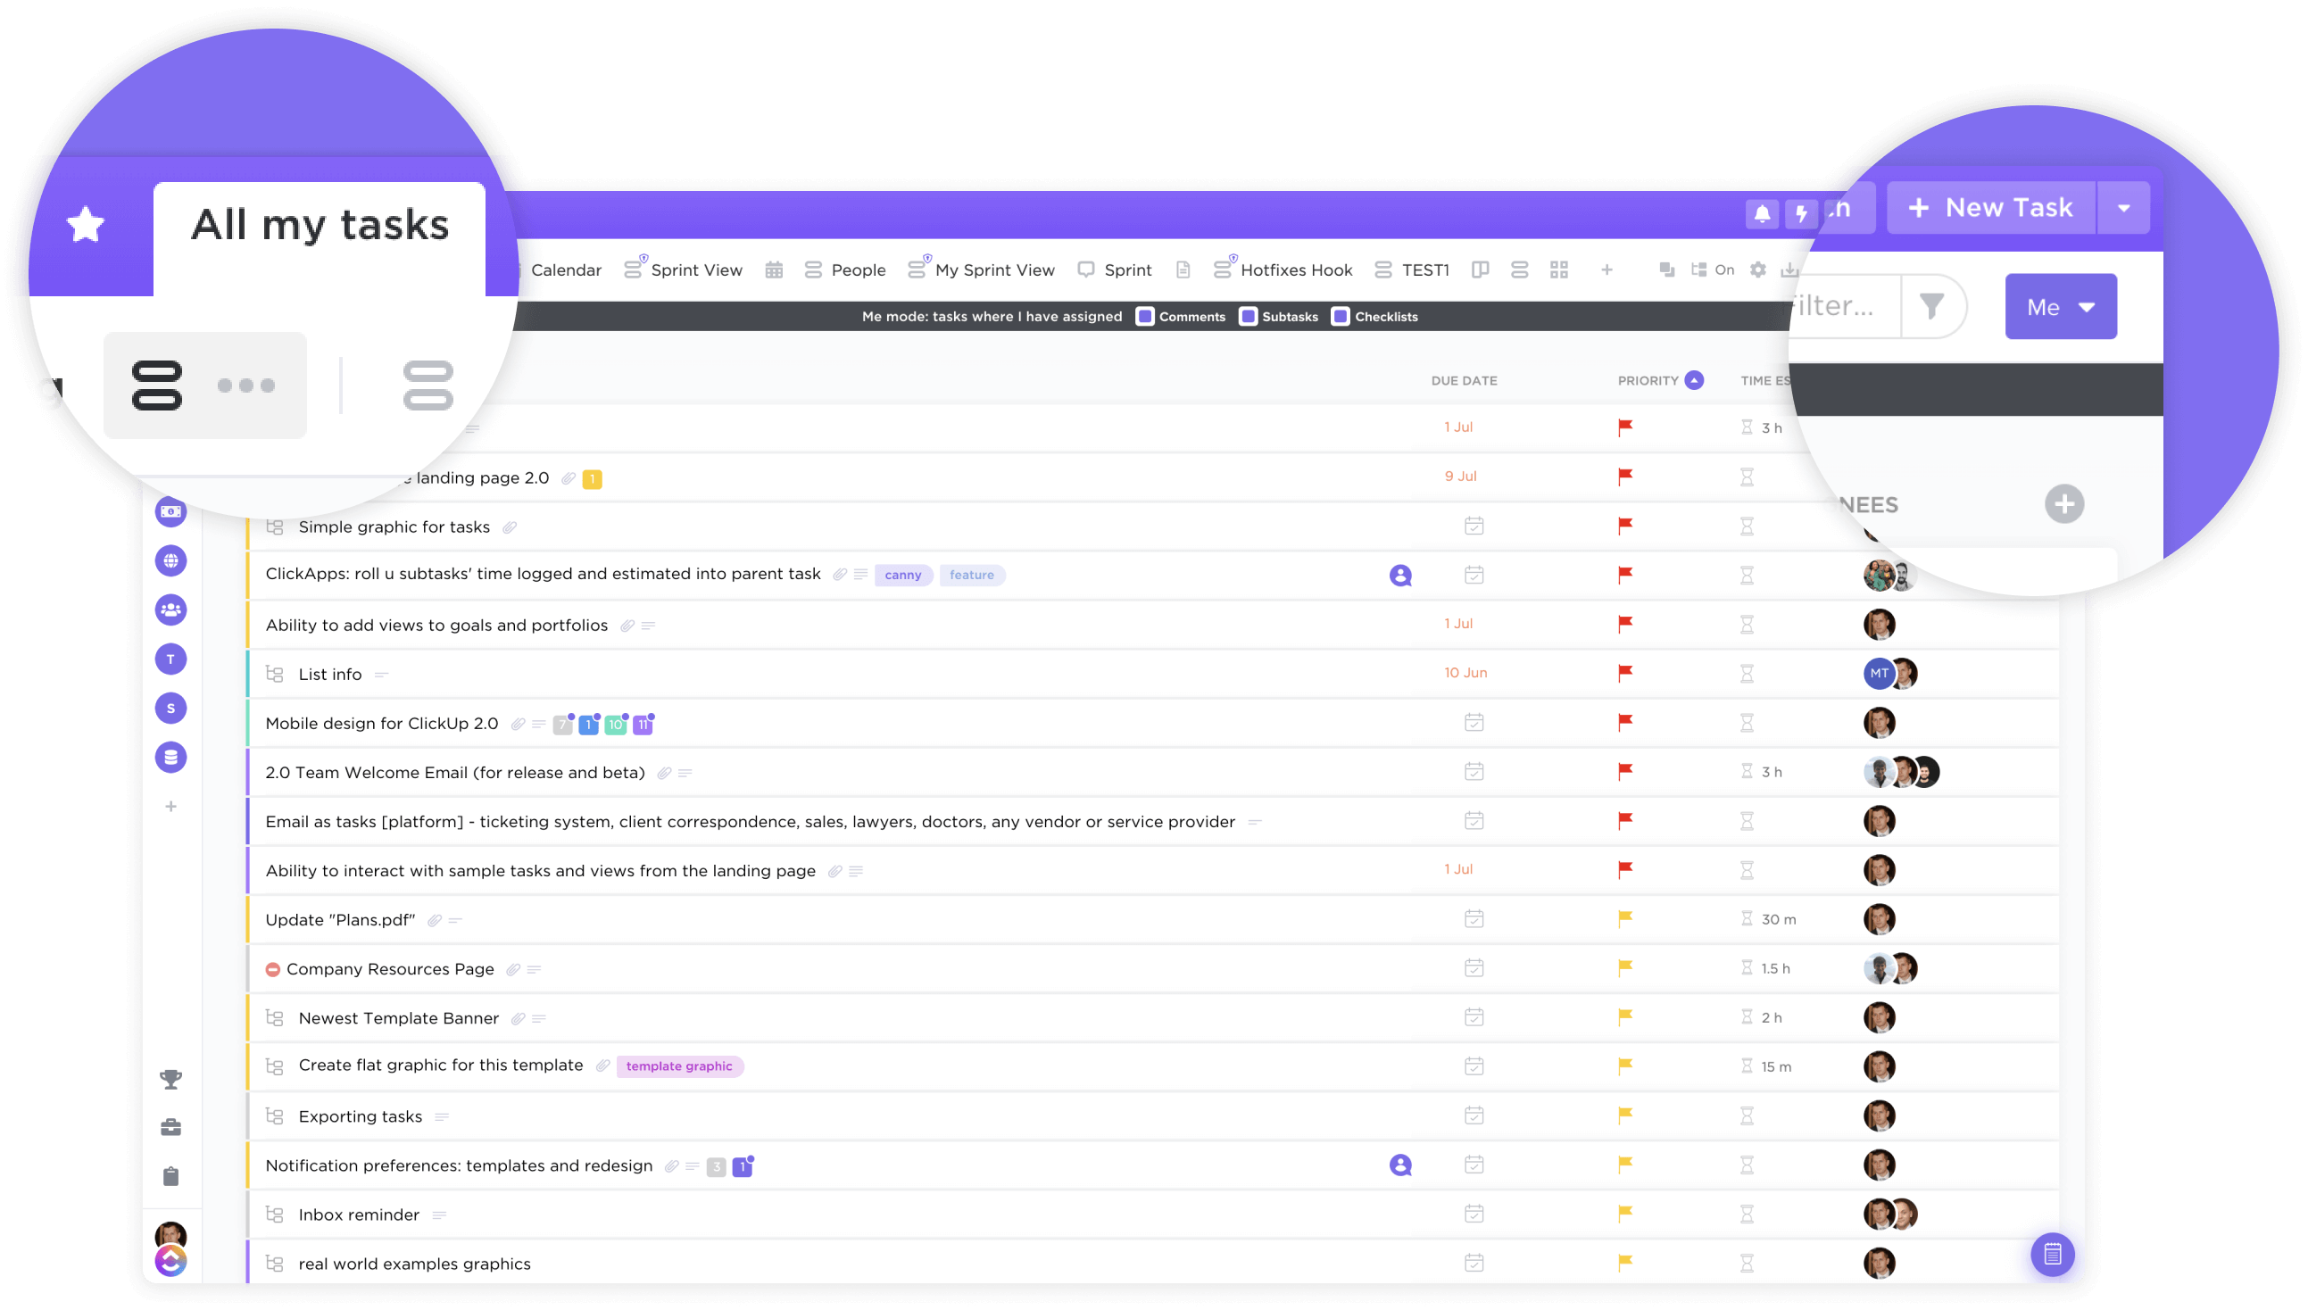The image size is (2308, 1310).
Task: Click the Calendar tab
Action: coord(566,269)
